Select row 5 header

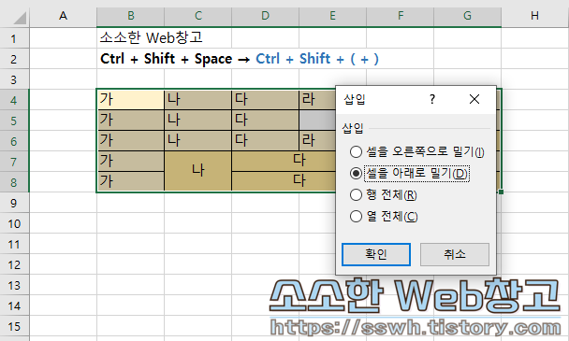coord(14,121)
